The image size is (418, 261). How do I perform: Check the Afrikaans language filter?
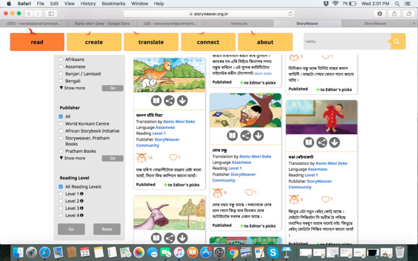click(61, 60)
